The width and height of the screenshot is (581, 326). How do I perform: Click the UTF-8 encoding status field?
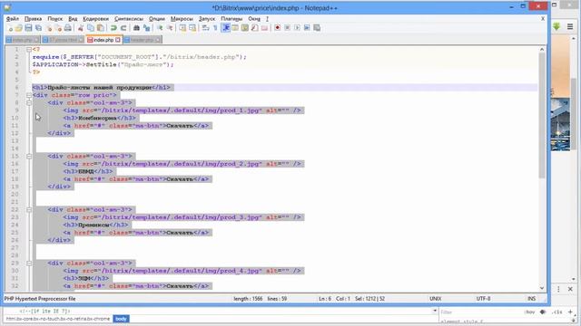483,299
